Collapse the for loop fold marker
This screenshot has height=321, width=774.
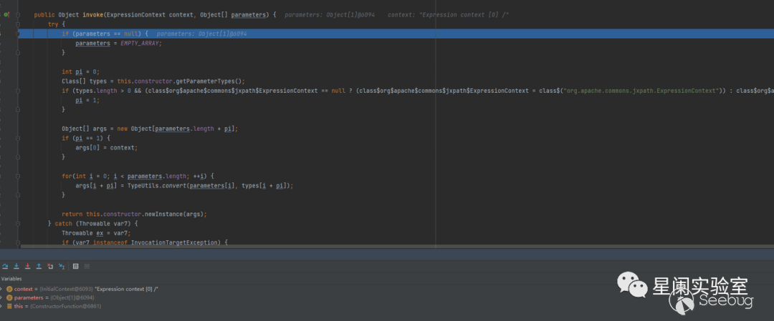pos(19,176)
